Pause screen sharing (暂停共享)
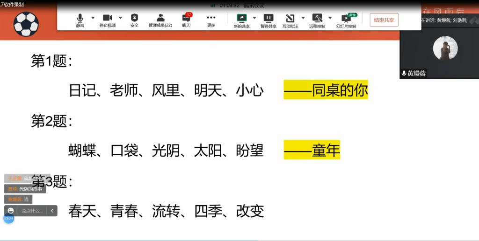 coord(268,20)
